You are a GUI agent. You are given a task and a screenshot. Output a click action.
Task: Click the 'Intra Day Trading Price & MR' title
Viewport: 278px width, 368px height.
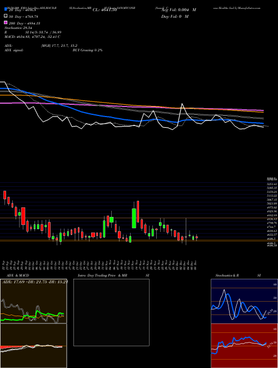(x=102, y=275)
